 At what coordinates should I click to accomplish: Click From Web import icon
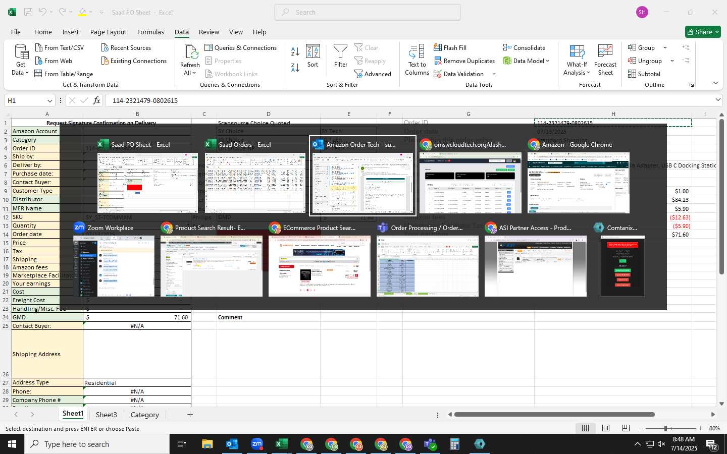click(x=39, y=61)
